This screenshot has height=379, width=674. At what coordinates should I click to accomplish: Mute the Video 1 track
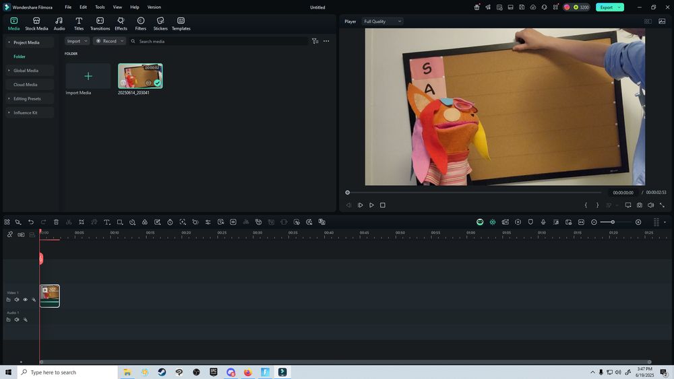click(17, 300)
